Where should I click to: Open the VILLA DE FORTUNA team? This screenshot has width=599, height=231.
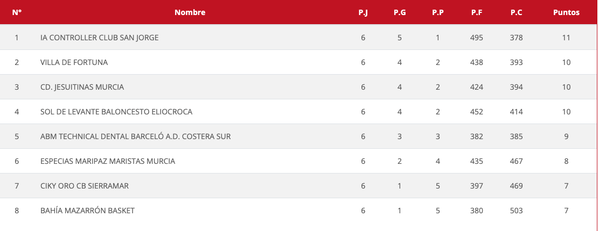[74, 62]
